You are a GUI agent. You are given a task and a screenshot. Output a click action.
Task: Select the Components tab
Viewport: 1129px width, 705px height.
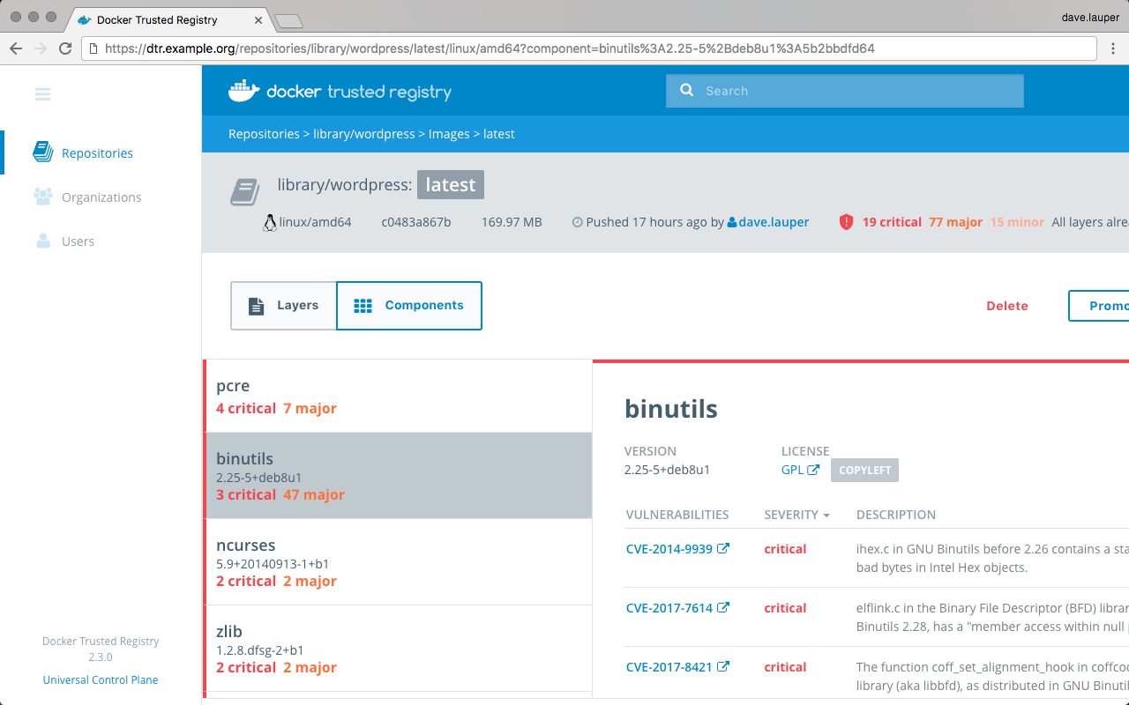409,306
